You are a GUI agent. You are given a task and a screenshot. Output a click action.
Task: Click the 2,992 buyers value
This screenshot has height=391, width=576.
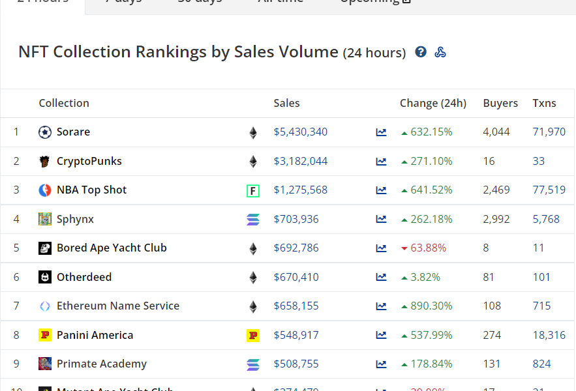(x=496, y=219)
